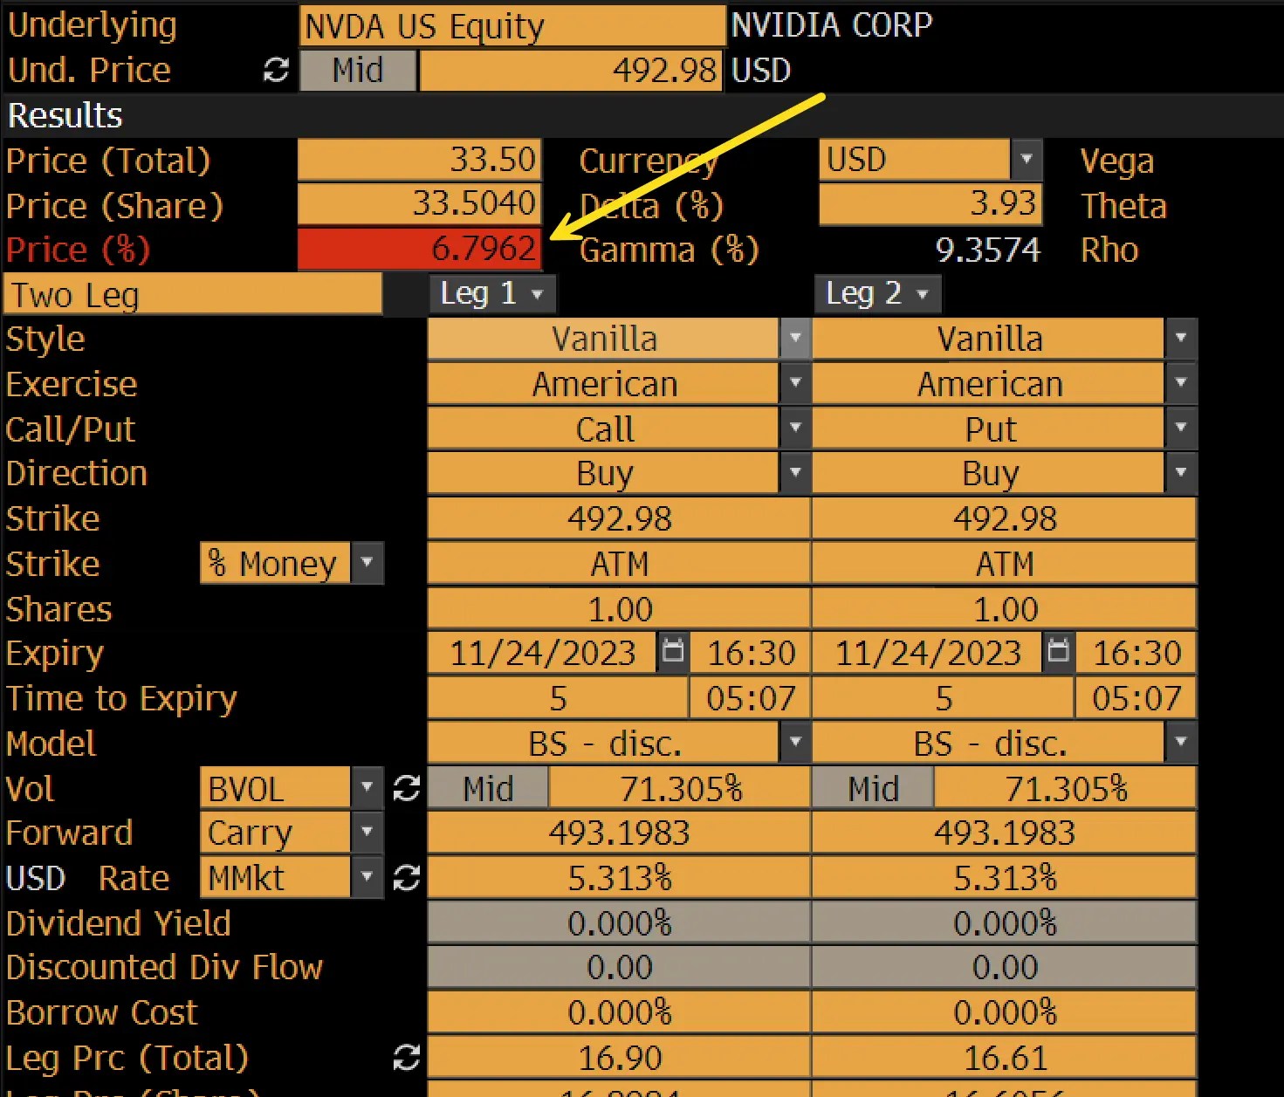The image size is (1284, 1097).
Task: Edit Leg 1 Forward 493.1983 field
Action: 619,833
